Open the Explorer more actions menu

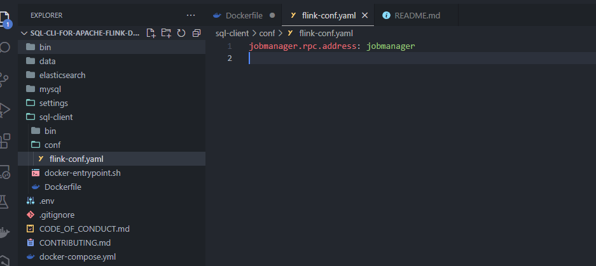(190, 16)
